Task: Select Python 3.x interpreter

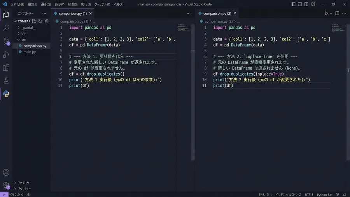Action: 324,195
